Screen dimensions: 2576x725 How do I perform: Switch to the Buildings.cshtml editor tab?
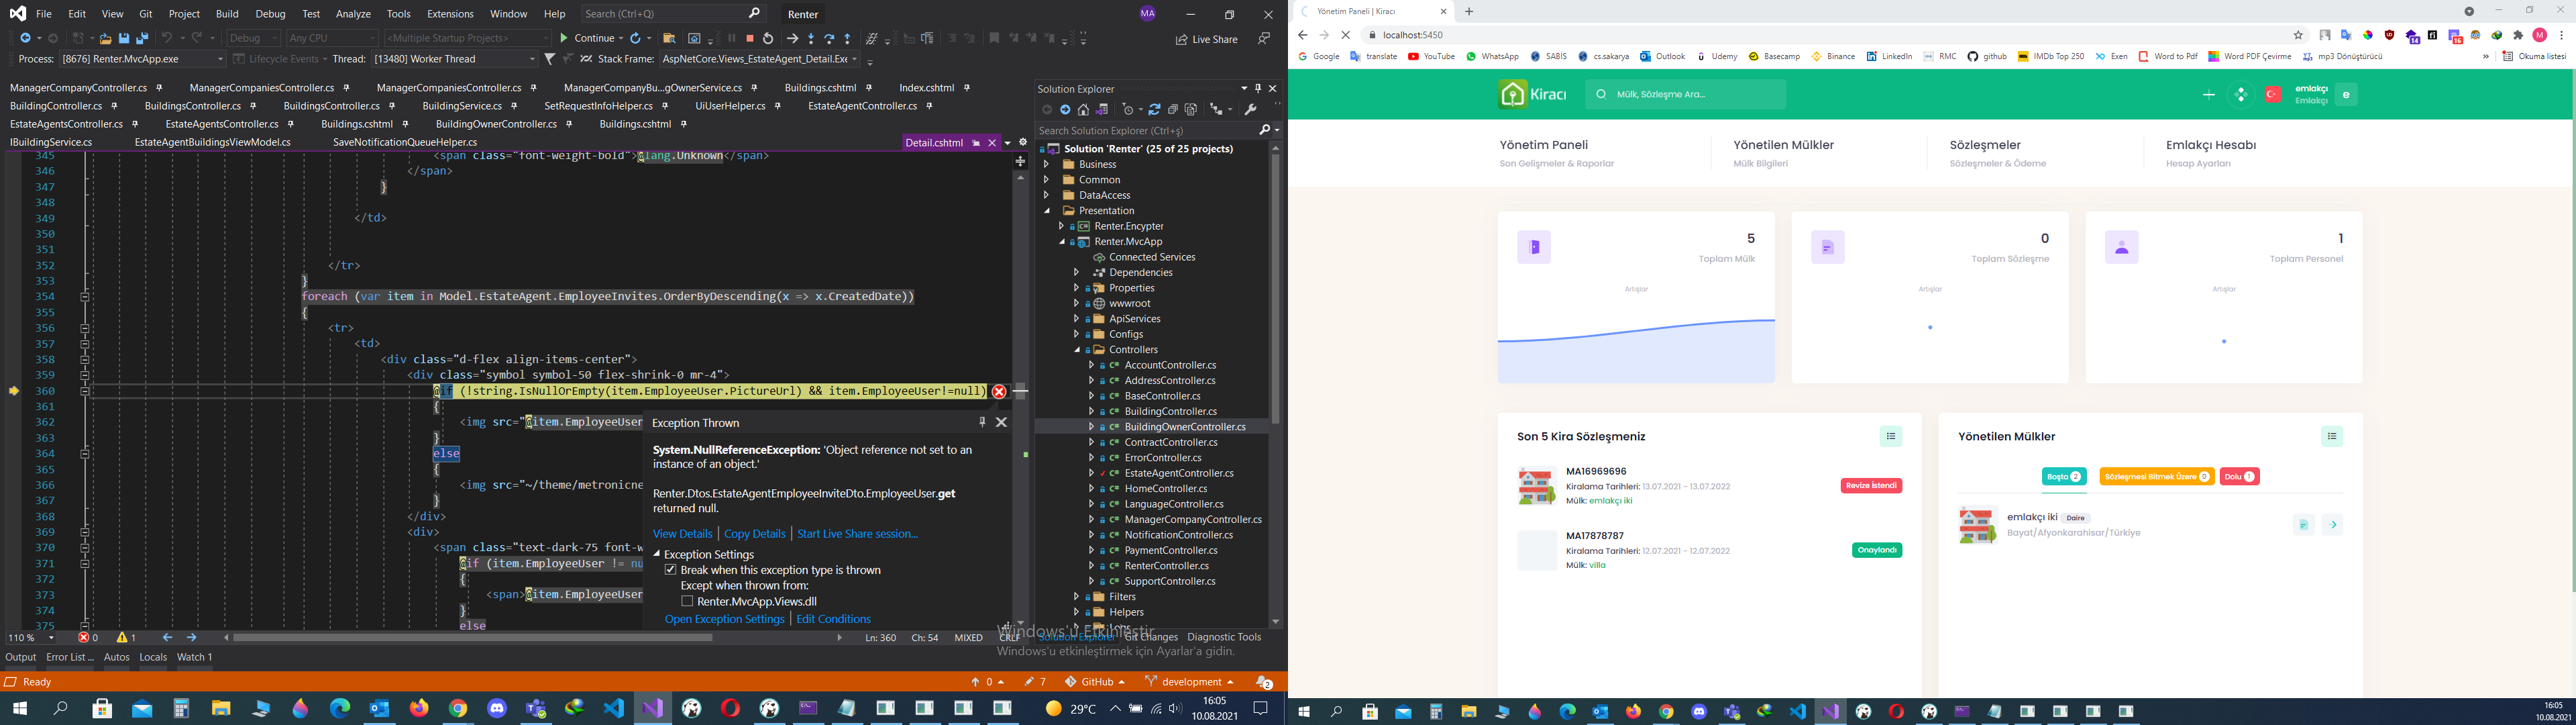[820, 88]
